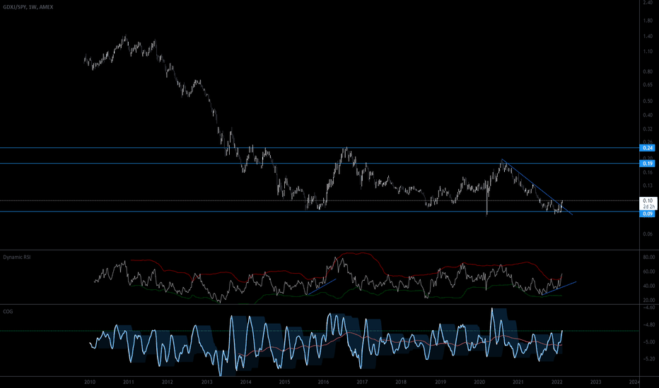Click the 0.40 price axis value
The width and height of the screenshot is (659, 388).
[648, 116]
